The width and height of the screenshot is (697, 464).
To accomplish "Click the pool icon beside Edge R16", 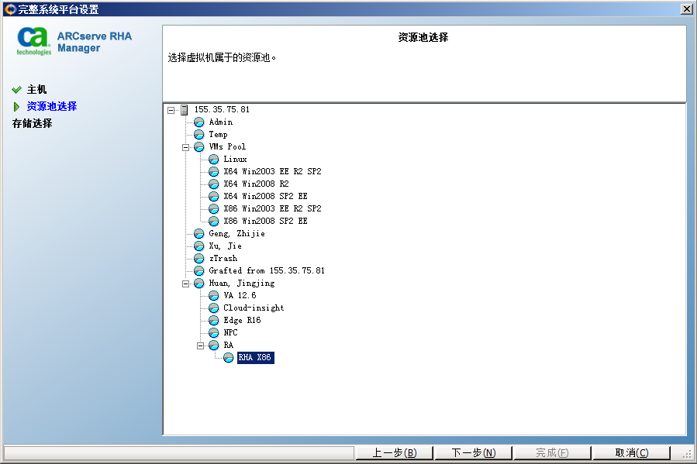I will coord(214,321).
